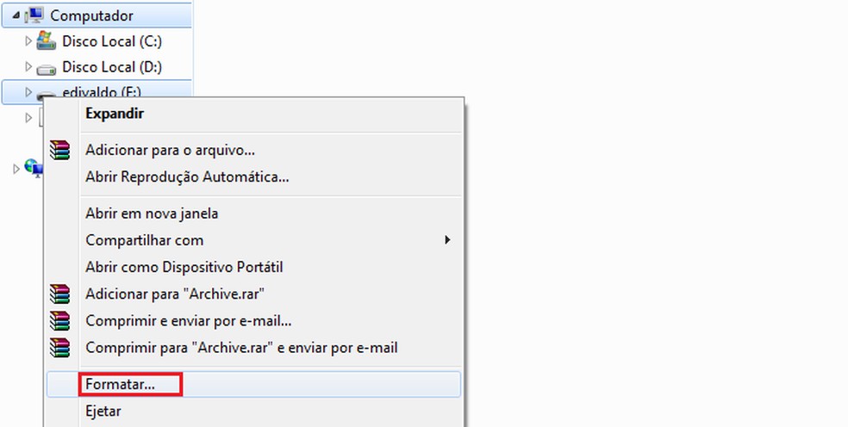This screenshot has width=848, height=427.
Task: Choose Adicionar para "Archive.rar"
Action: tap(253, 294)
